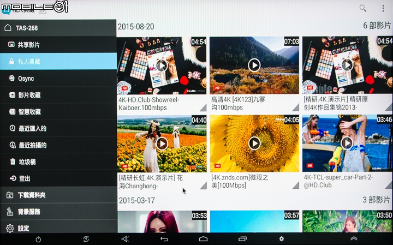Tap the Android back button
Viewport: 393px width, 245px height.
coord(164,239)
